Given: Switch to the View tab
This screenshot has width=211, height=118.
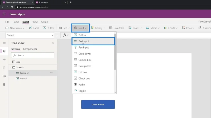Looking at the screenshot, I should click(35, 22).
